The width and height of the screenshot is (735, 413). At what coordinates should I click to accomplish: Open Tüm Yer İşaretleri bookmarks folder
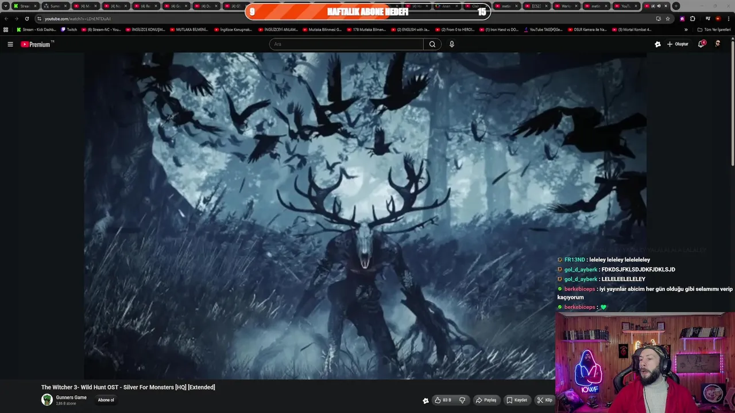pos(714,29)
